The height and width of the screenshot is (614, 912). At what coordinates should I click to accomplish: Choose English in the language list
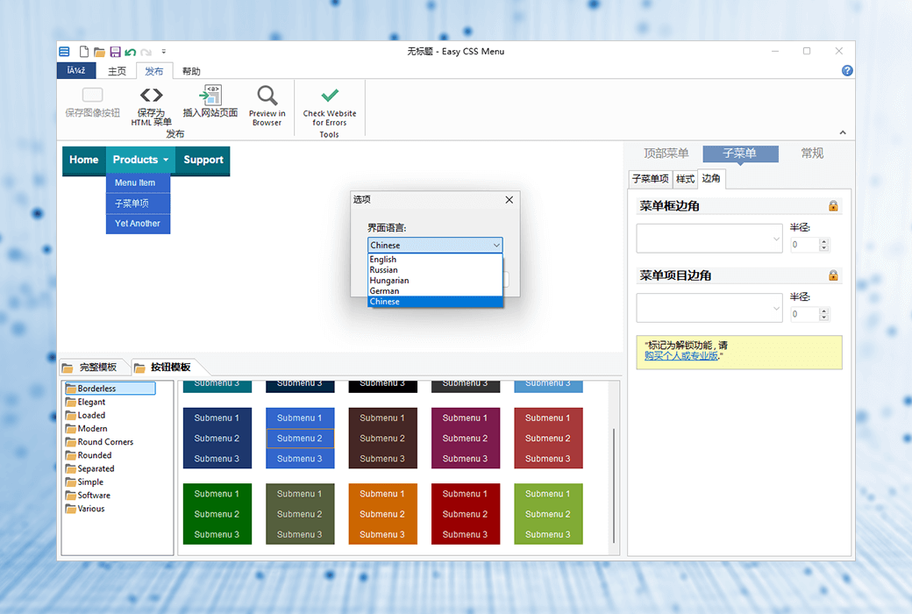435,260
